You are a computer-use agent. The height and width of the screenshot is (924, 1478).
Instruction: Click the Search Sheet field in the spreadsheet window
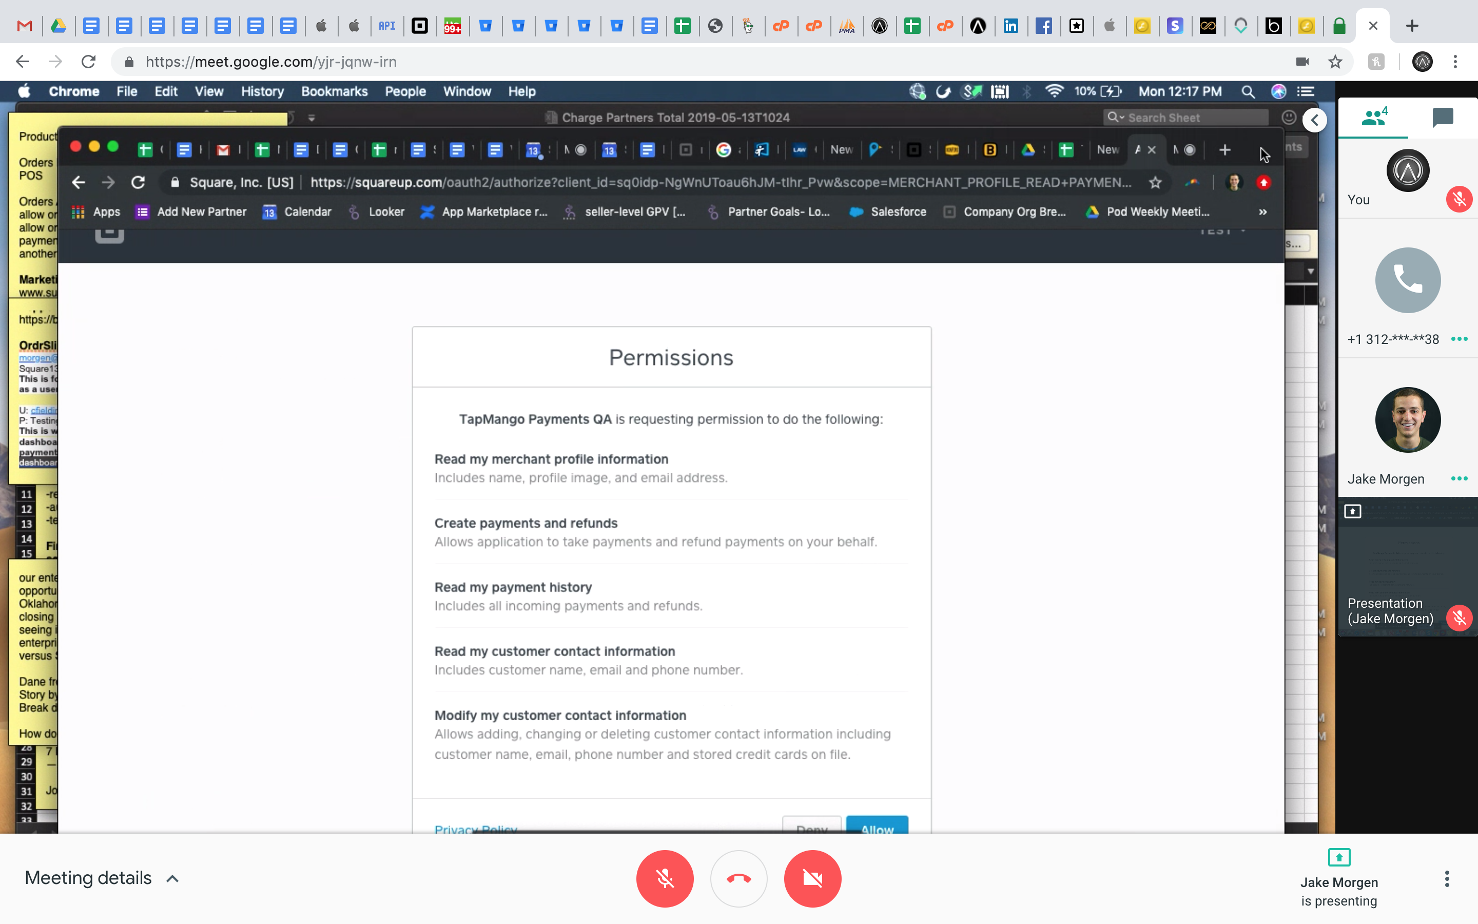[x=1185, y=118]
